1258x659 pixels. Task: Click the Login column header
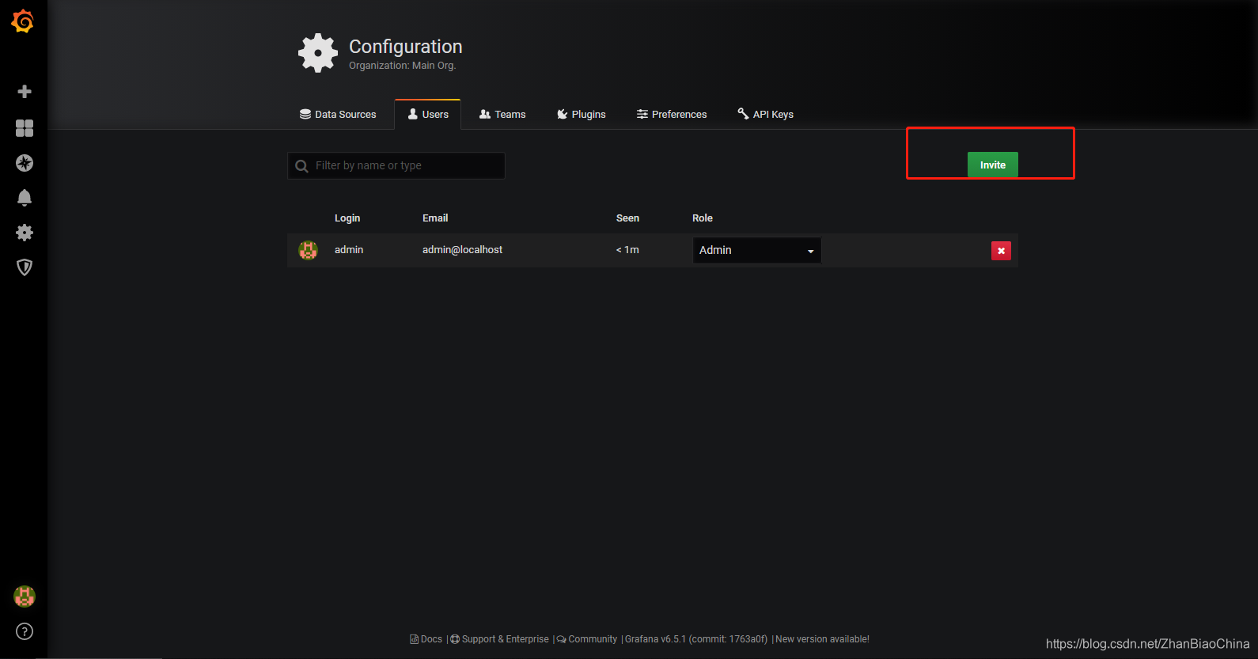click(347, 218)
